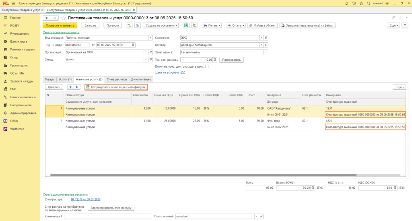Toggle Включать пред. доп. расходы в цену
The width and height of the screenshot is (412, 221).
click(207, 66)
